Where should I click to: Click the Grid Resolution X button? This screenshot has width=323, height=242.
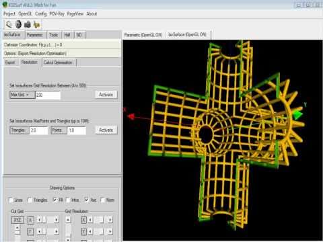coord(83,220)
